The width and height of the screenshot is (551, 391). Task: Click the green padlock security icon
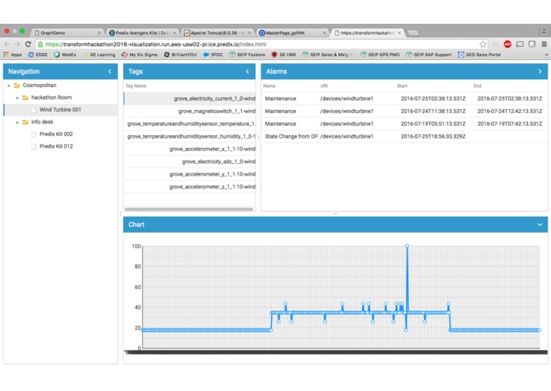(x=40, y=44)
